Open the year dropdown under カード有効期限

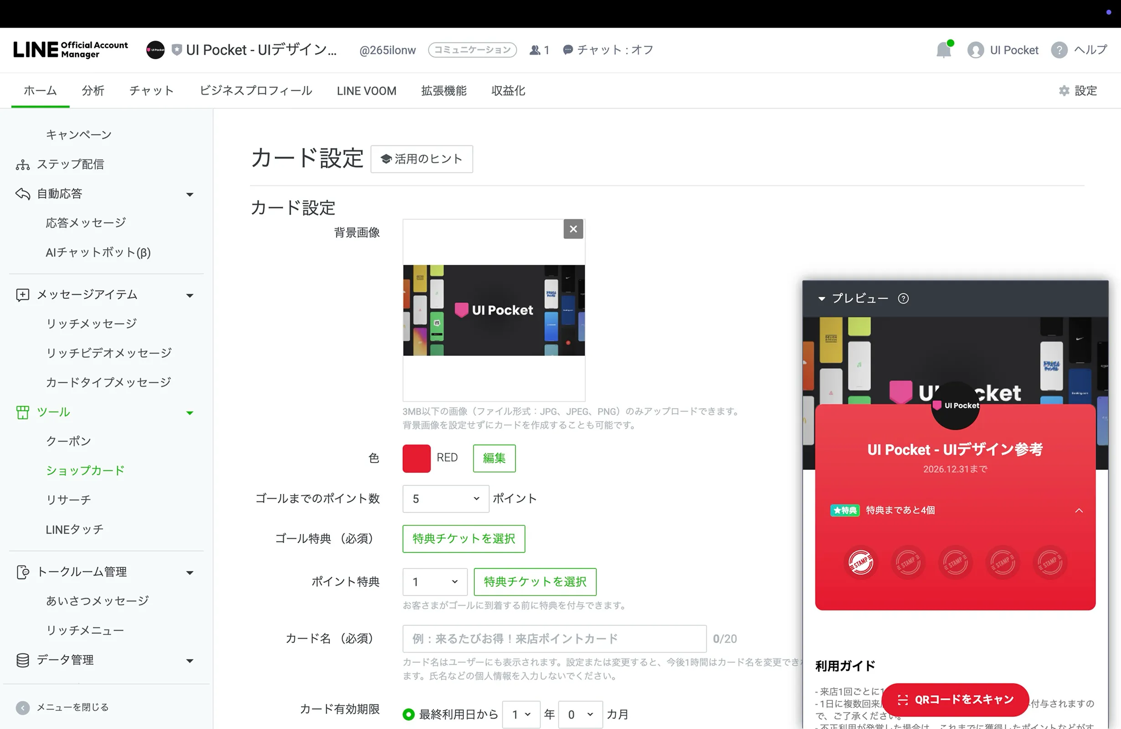click(520, 714)
